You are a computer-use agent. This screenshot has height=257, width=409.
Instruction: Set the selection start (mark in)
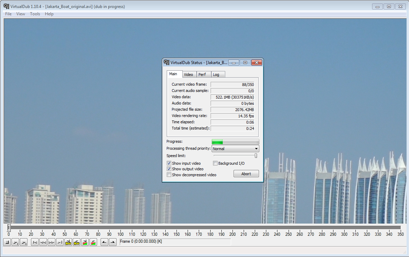(104, 242)
